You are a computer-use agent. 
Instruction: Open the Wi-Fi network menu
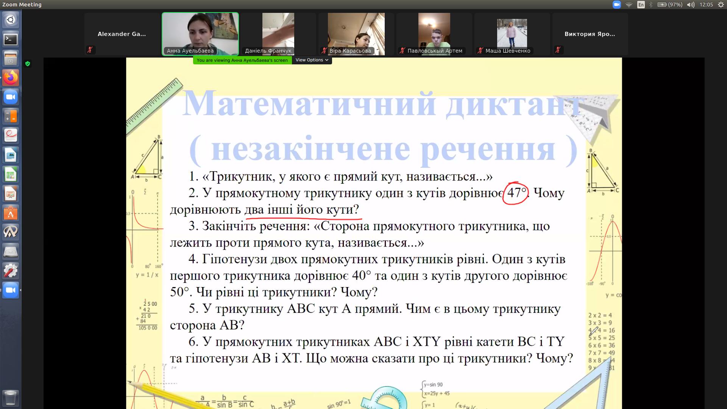tap(629, 5)
